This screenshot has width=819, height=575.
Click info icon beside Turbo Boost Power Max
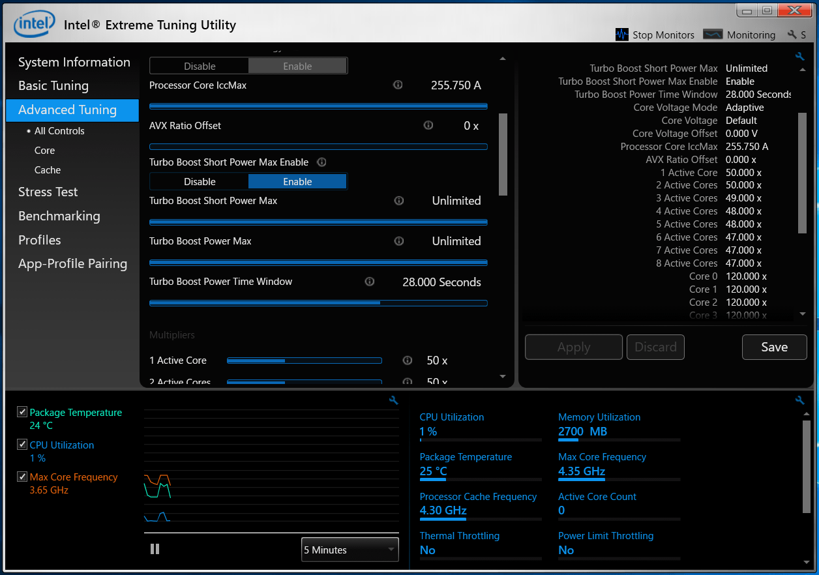pos(399,241)
